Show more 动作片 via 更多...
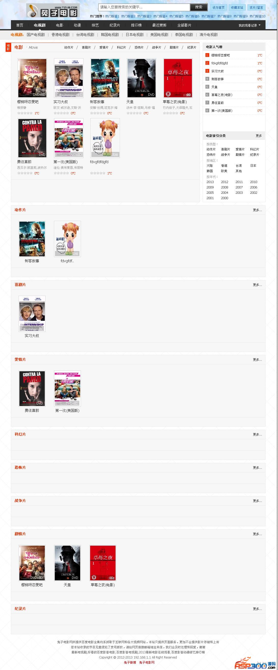The image size is (278, 670). [x=257, y=210]
